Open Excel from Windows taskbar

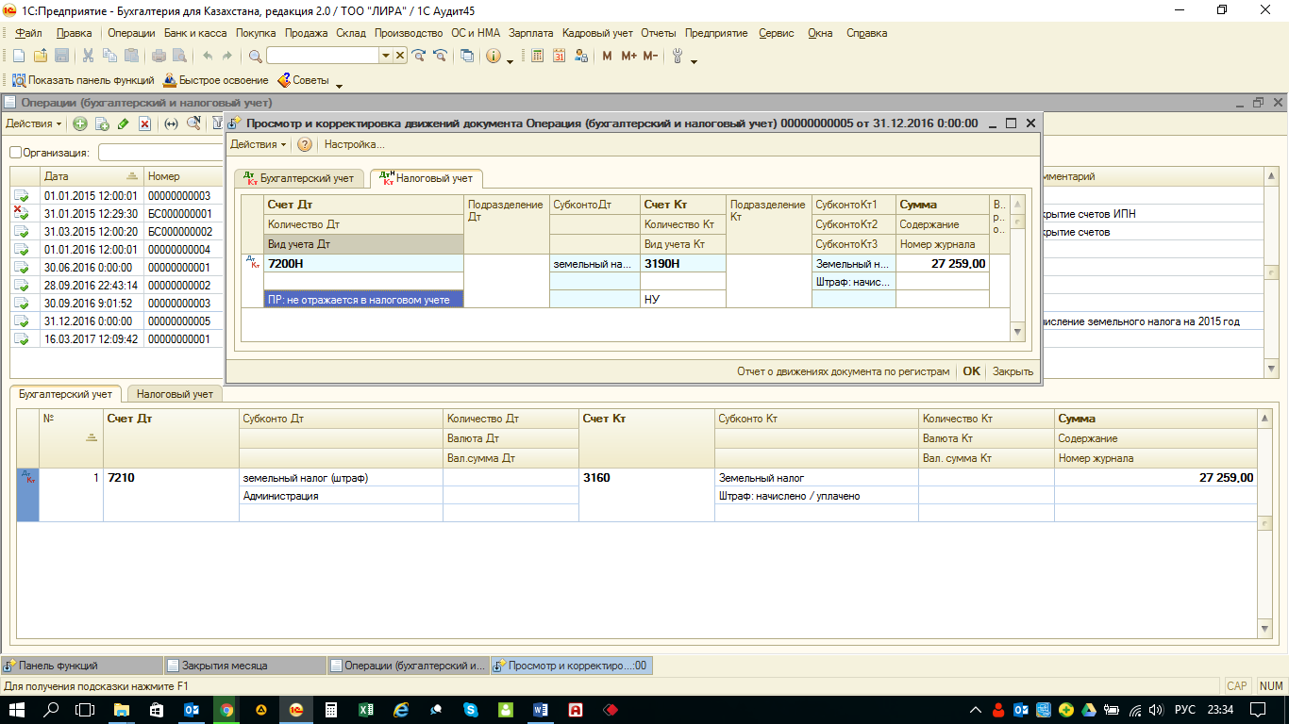click(x=365, y=709)
